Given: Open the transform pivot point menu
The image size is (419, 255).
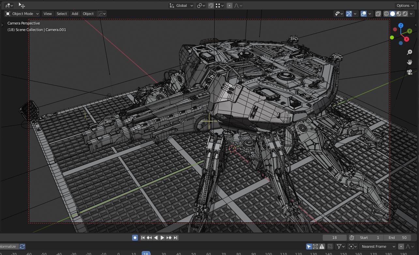Looking at the screenshot, I should point(201,5).
